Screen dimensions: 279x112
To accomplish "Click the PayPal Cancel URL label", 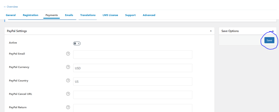I will click(x=20, y=94).
